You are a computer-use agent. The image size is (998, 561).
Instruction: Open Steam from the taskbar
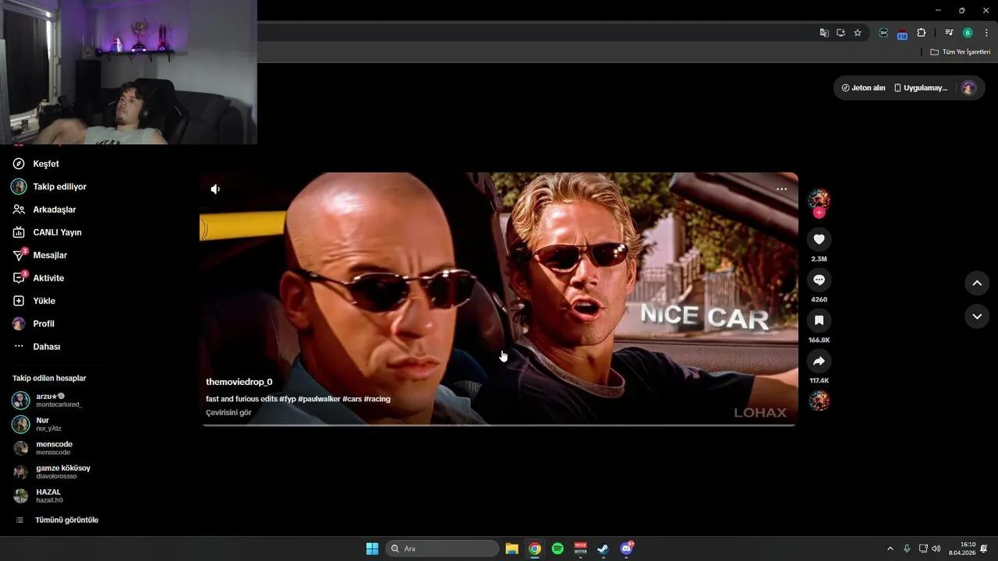[603, 549]
